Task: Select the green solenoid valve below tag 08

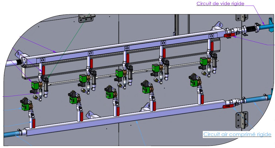Action: click(x=119, y=73)
